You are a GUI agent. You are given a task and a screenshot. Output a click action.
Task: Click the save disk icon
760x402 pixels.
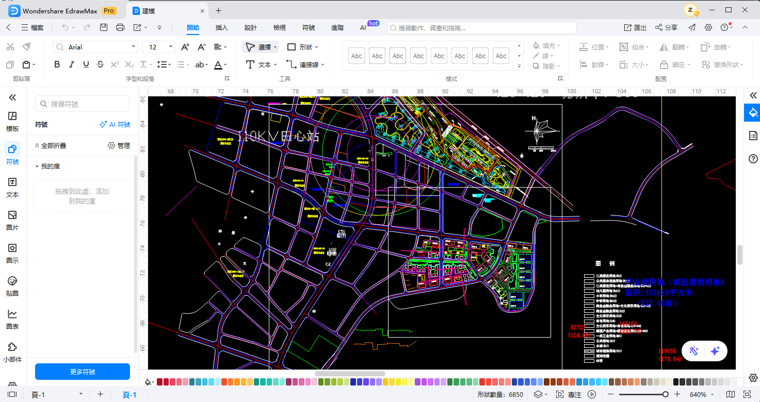click(104, 27)
